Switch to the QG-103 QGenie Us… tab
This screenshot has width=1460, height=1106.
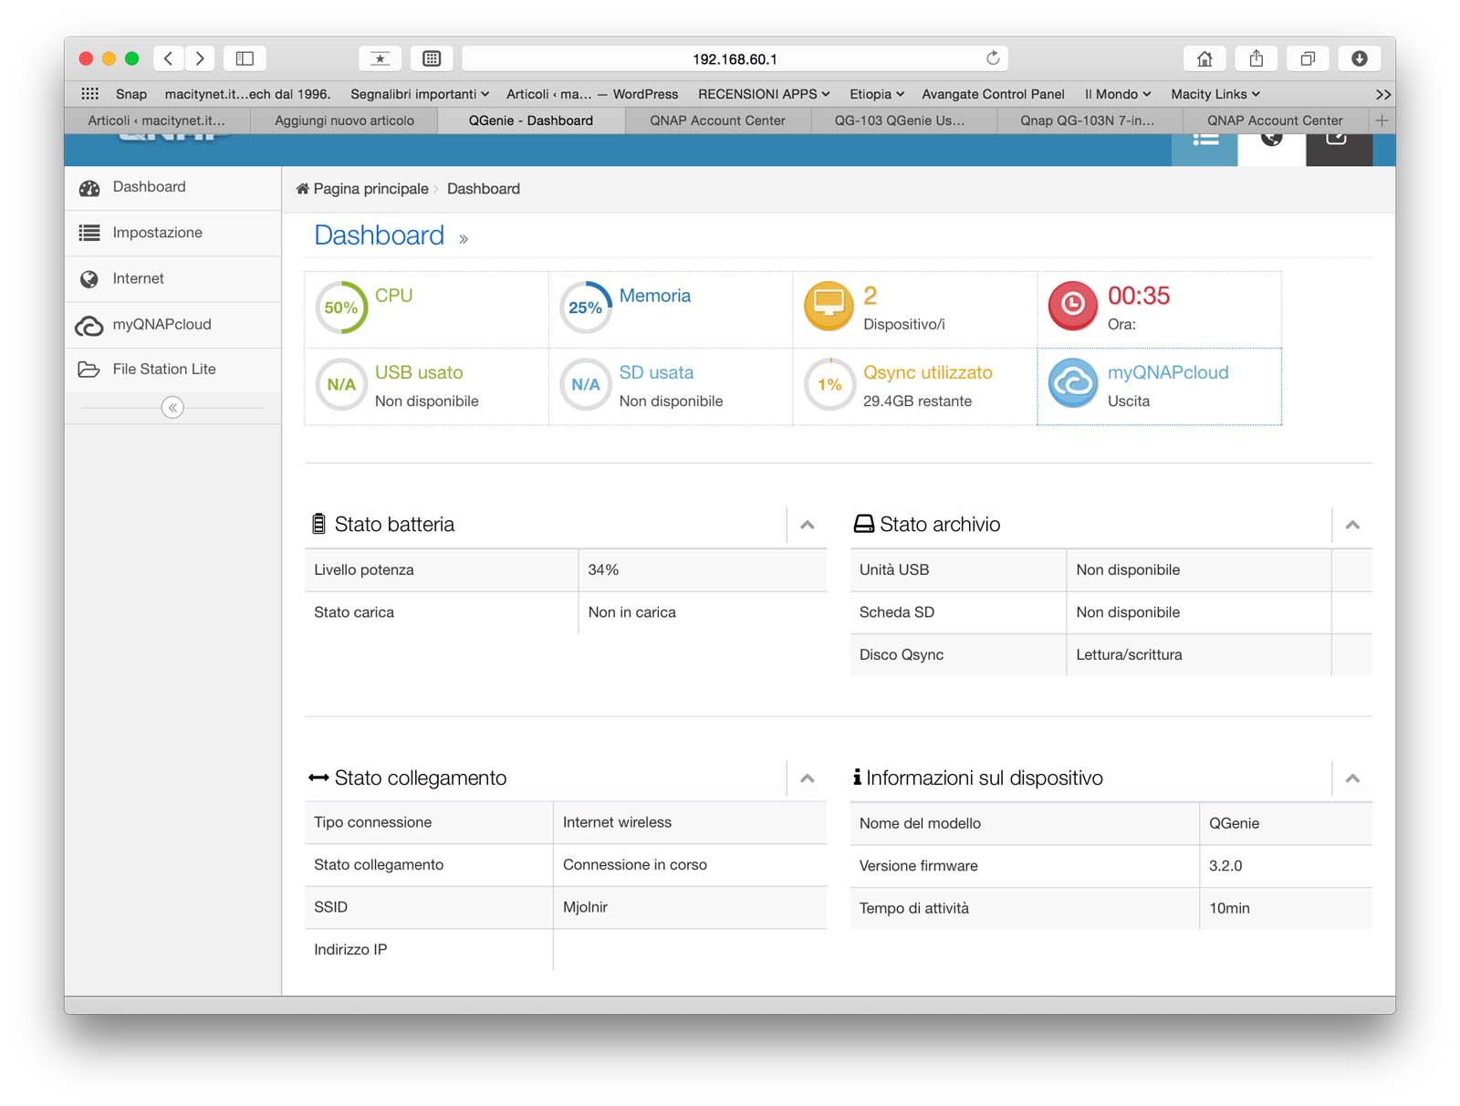pyautogui.click(x=903, y=120)
